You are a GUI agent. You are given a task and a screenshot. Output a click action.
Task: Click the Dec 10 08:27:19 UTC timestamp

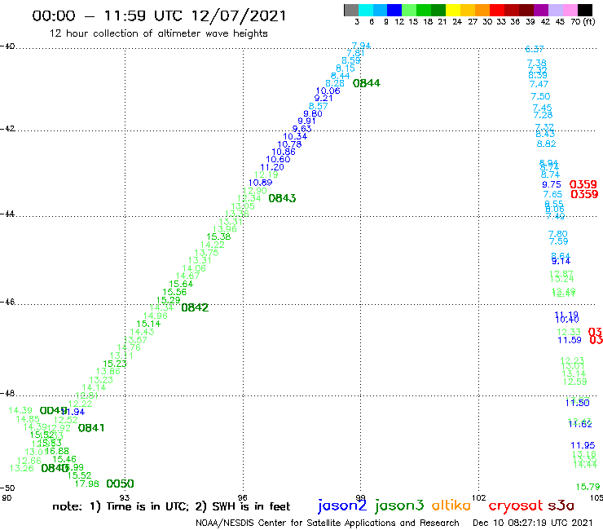coord(533,523)
